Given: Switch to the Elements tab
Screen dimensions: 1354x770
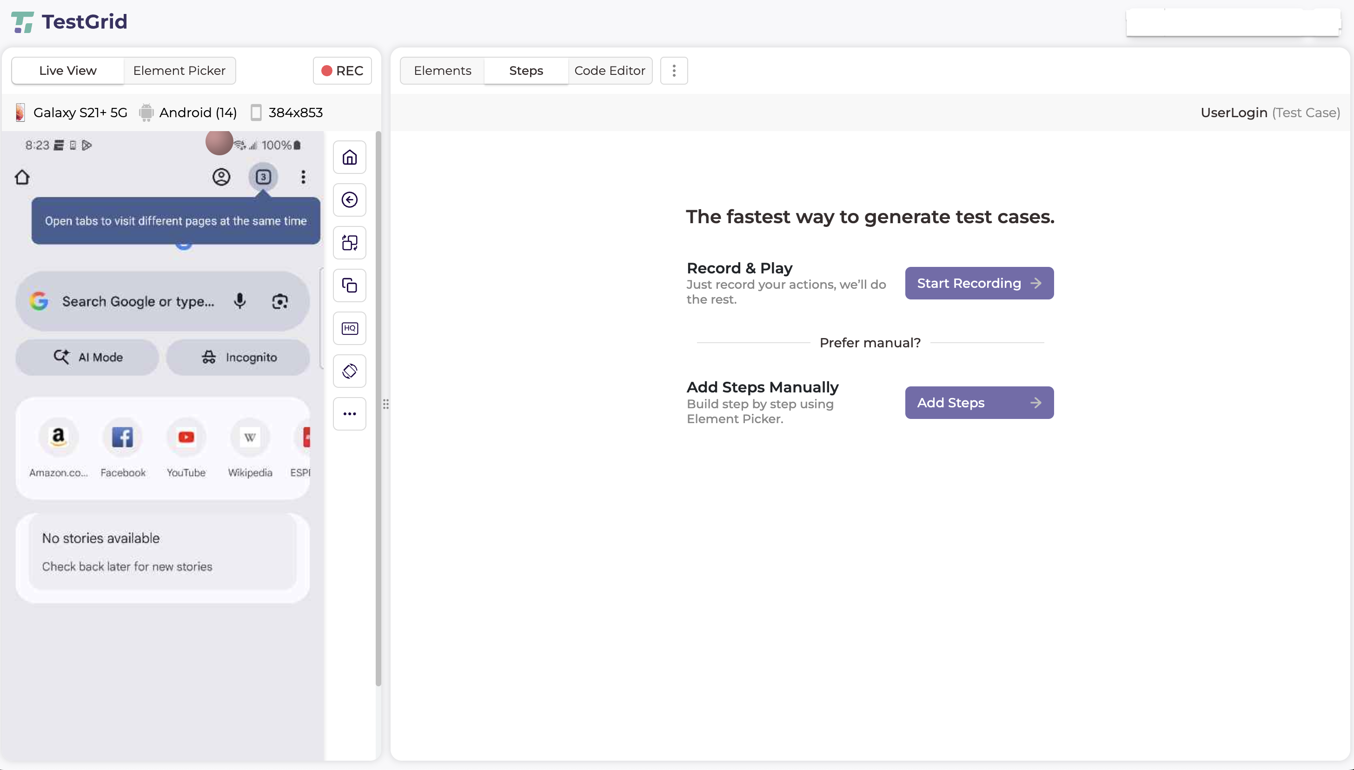Looking at the screenshot, I should [x=442, y=71].
